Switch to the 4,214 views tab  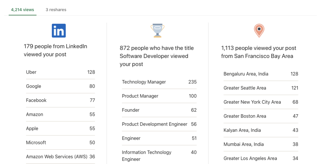pos(23,10)
